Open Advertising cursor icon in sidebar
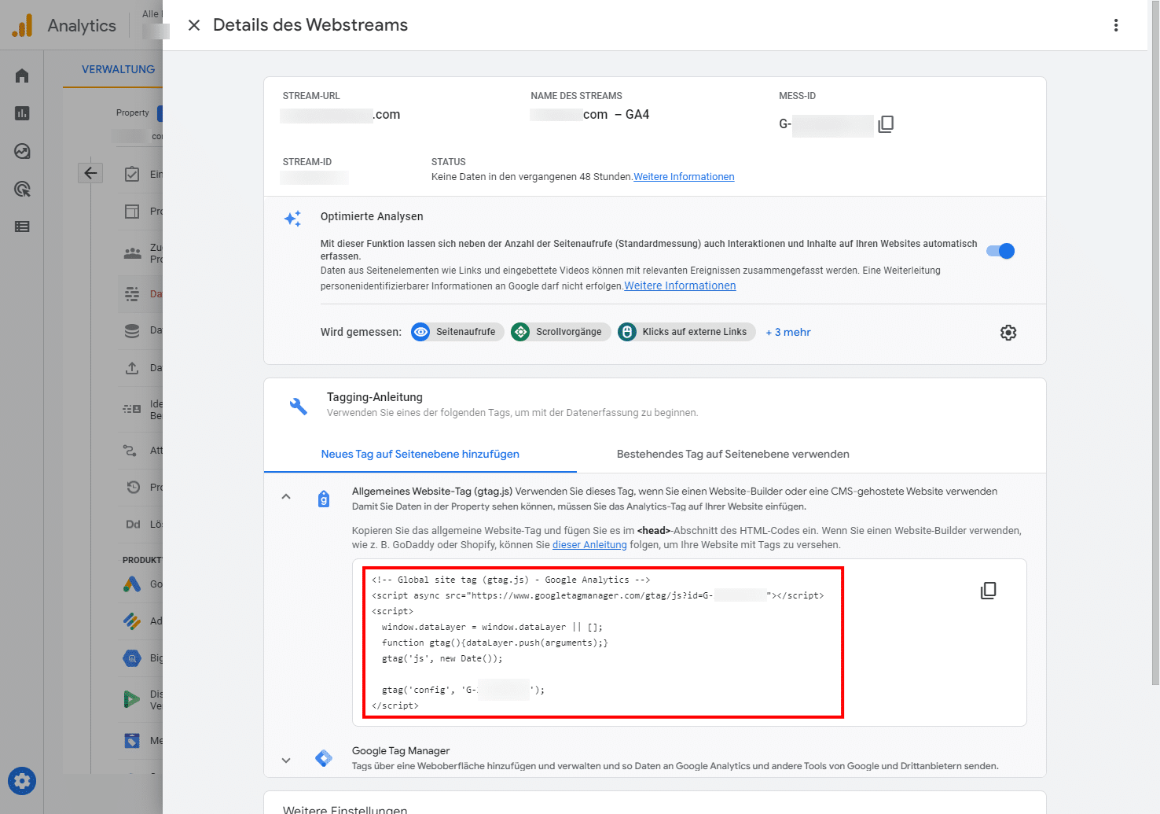Screen dimensions: 1160x814 22,189
